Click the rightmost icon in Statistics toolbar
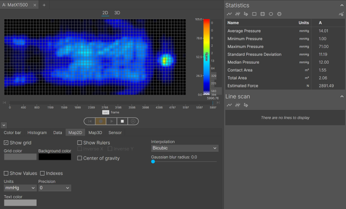346x209 pixels. coord(341,14)
